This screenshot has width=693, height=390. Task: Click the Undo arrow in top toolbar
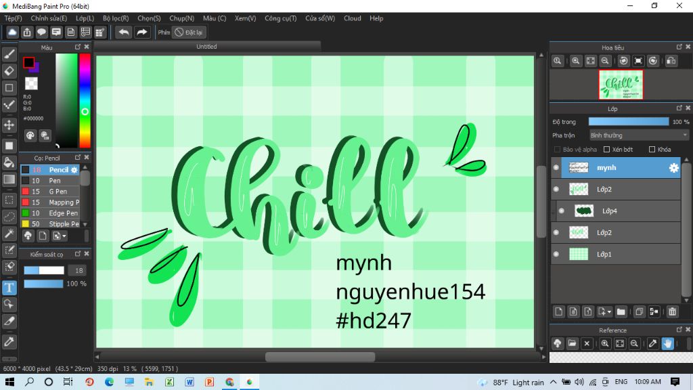click(123, 32)
